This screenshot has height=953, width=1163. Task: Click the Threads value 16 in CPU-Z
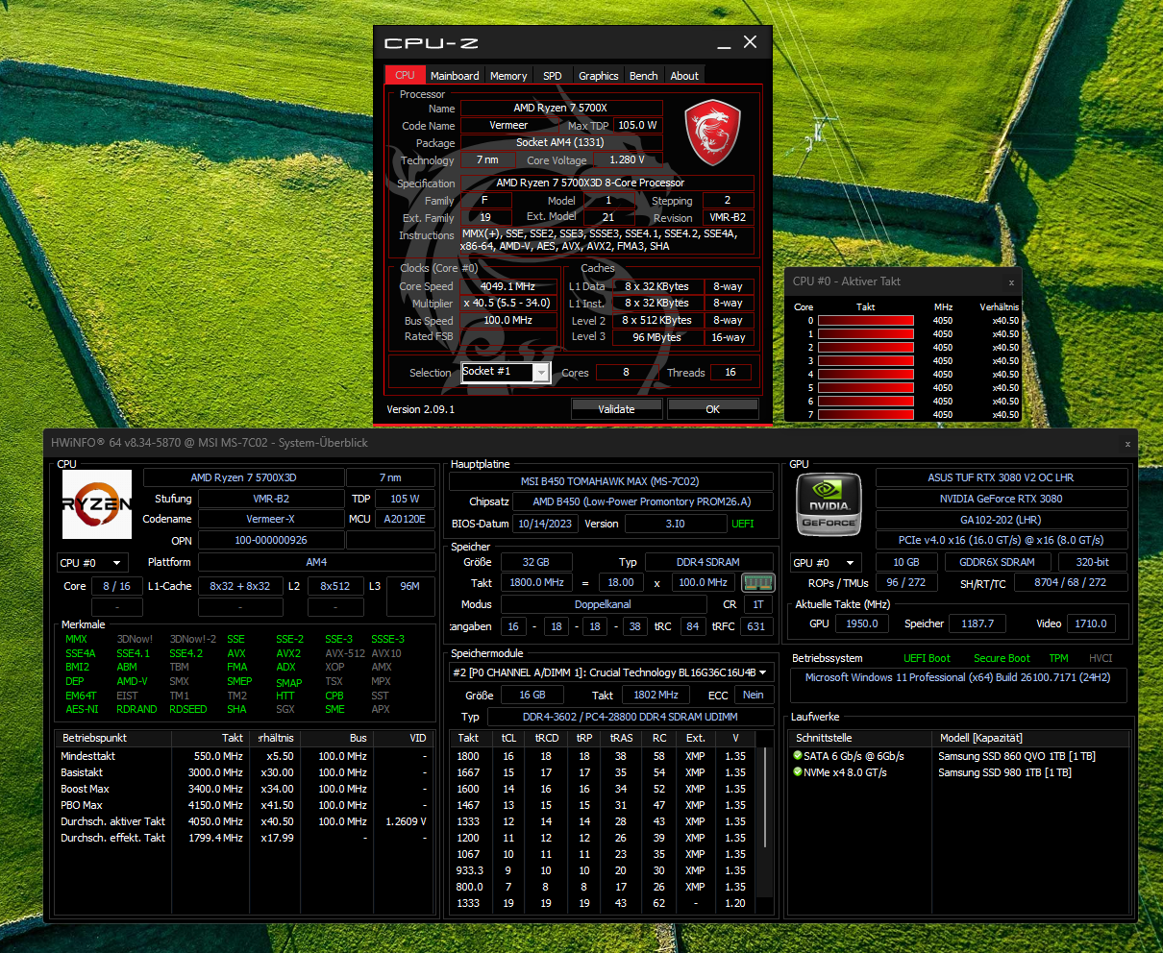click(x=730, y=372)
